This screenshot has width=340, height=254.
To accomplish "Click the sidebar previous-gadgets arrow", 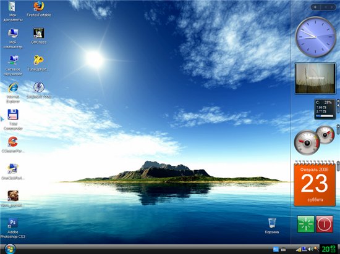I will (326, 7).
